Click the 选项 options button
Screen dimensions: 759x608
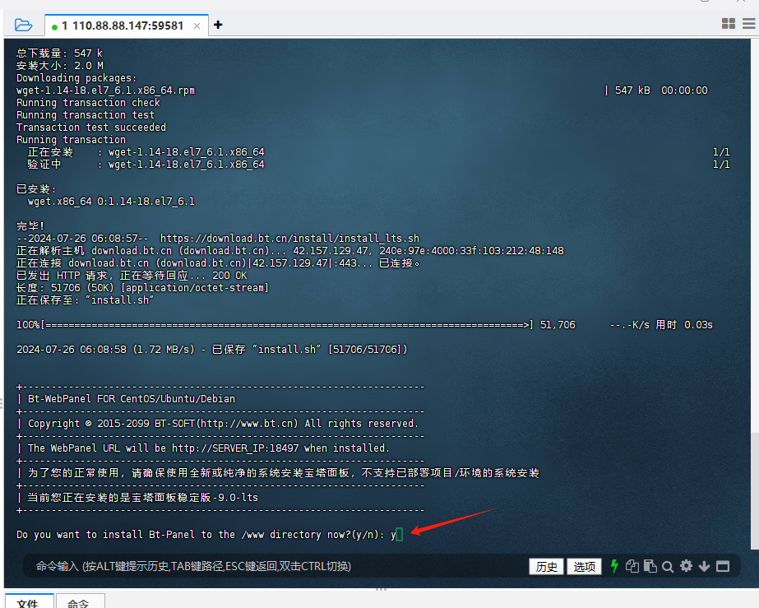point(585,566)
